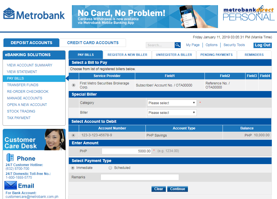The height and width of the screenshot is (199, 277).
Task: Click the Metrobank logo
Action: 34,14
